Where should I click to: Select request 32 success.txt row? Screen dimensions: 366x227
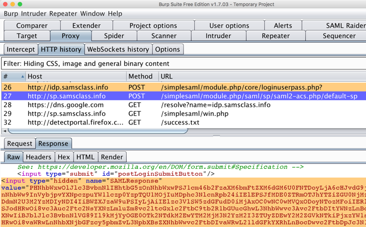tap(183, 123)
